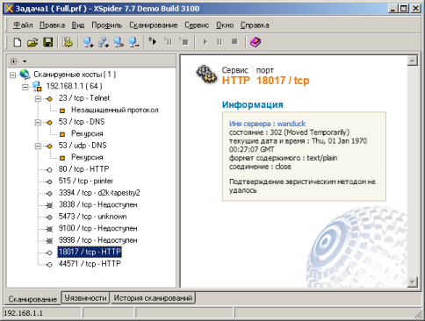
Task: Open the Профиль menu
Action: click(x=107, y=25)
